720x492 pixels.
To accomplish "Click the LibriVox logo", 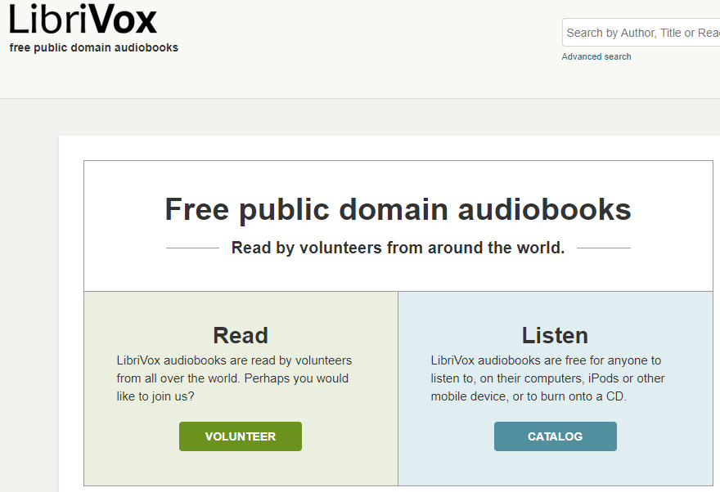I will click(x=83, y=18).
